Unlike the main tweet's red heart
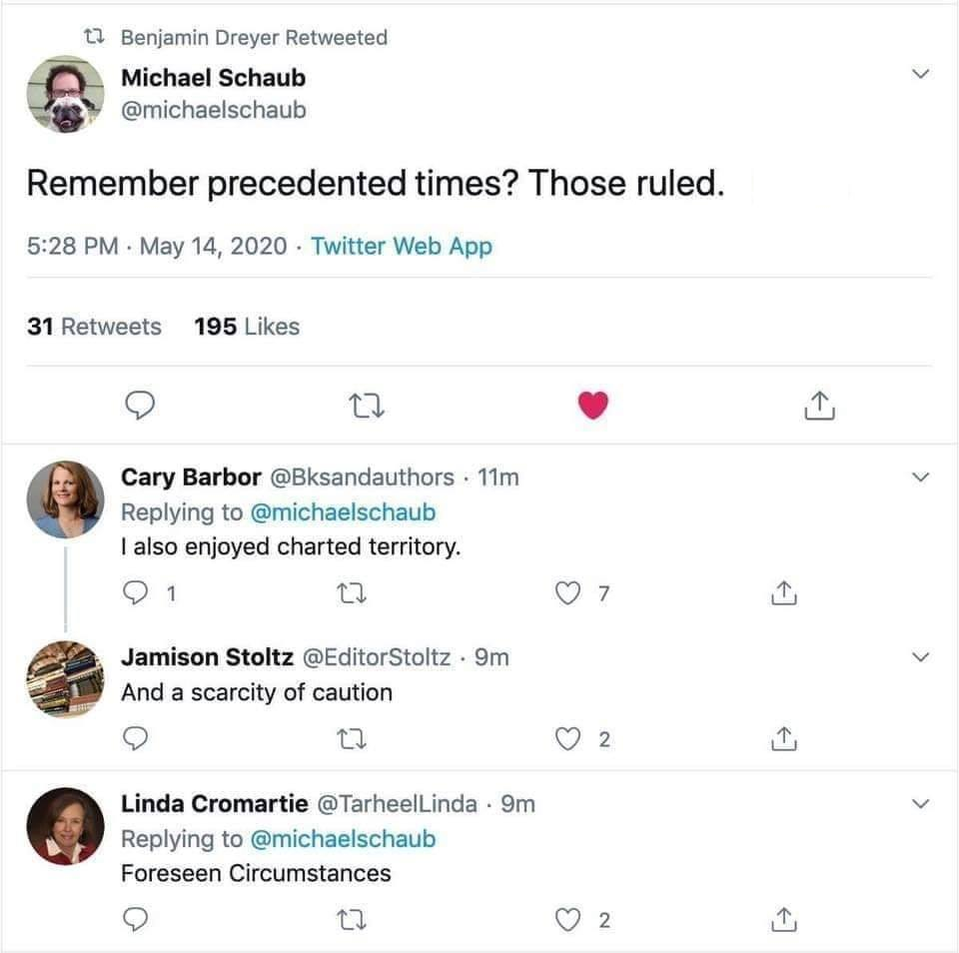Screen dimensions: 959x953 [593, 405]
